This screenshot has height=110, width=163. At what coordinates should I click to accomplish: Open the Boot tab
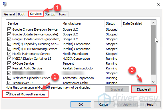pos(21,14)
